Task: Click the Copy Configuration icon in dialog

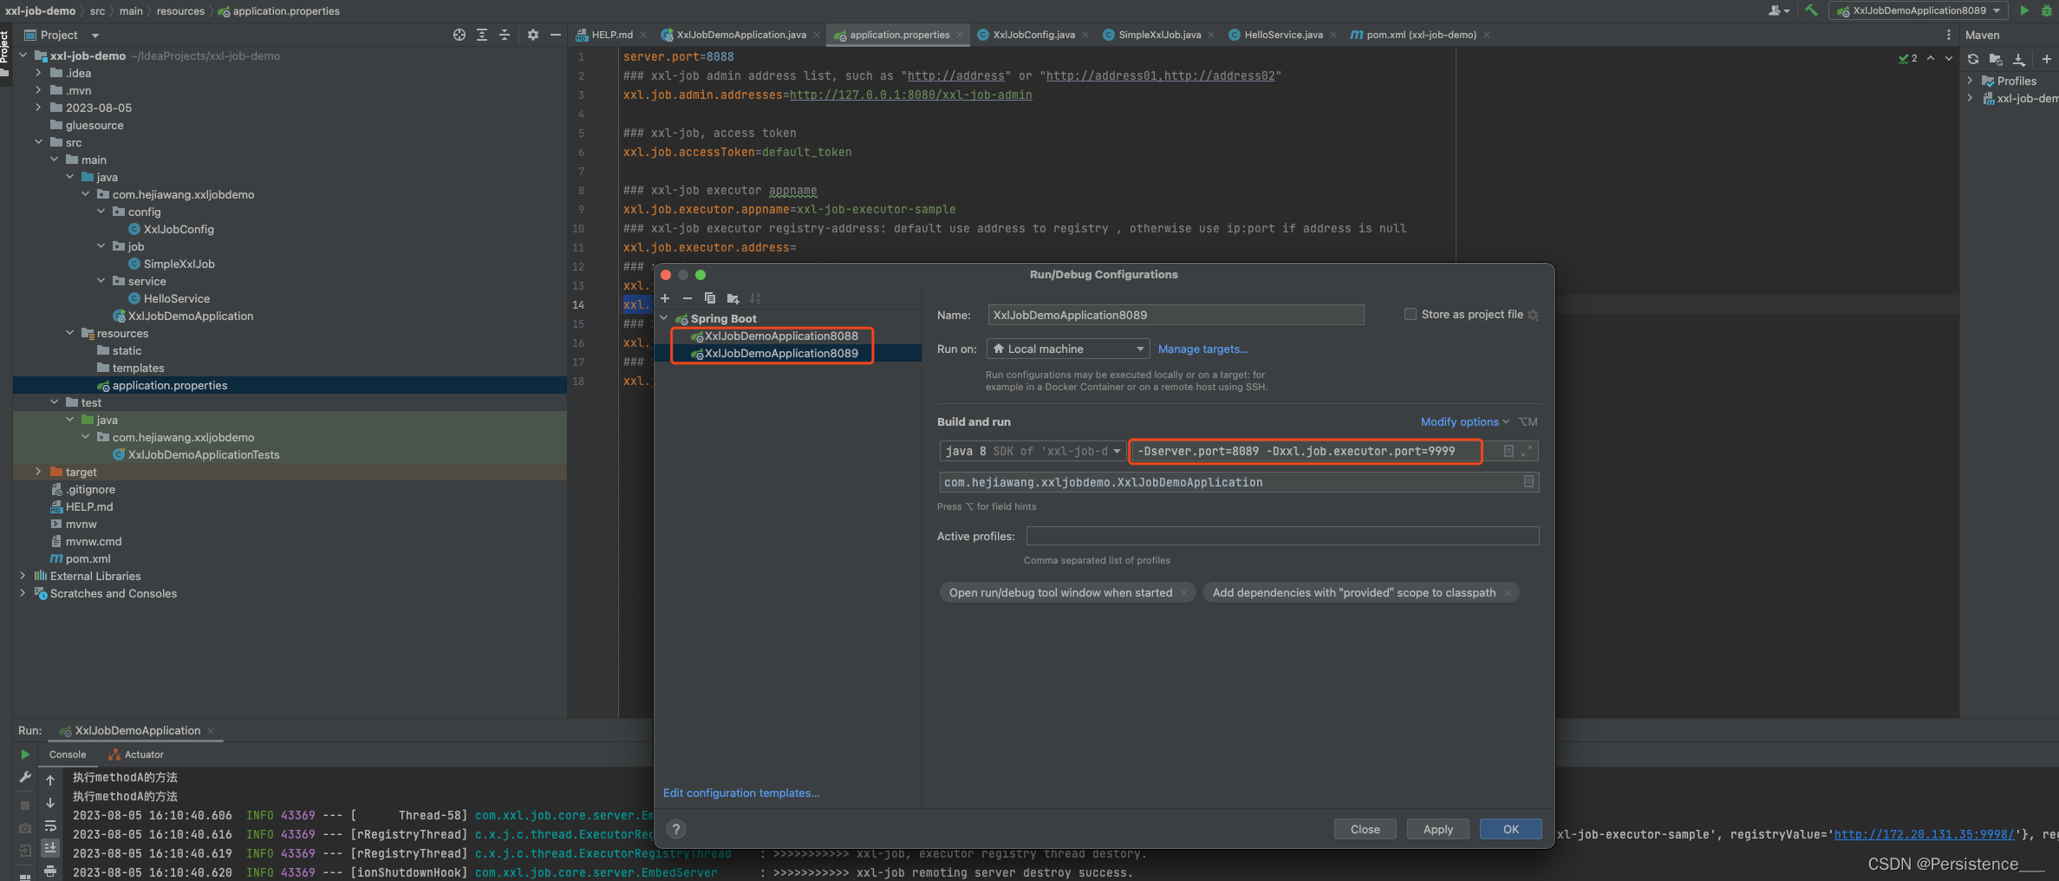Action: [710, 298]
